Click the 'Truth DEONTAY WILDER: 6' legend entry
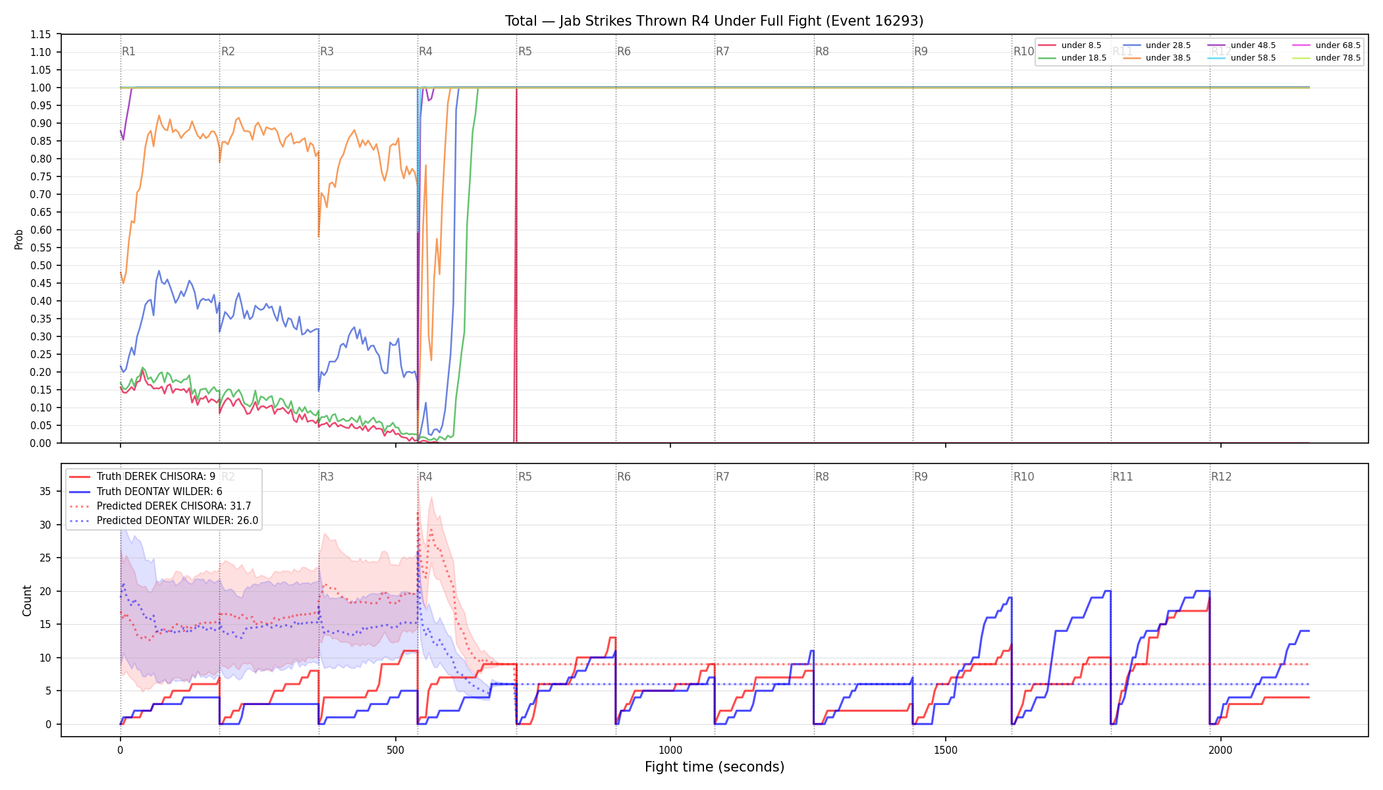The height and width of the screenshot is (790, 1383). pyautogui.click(x=159, y=491)
